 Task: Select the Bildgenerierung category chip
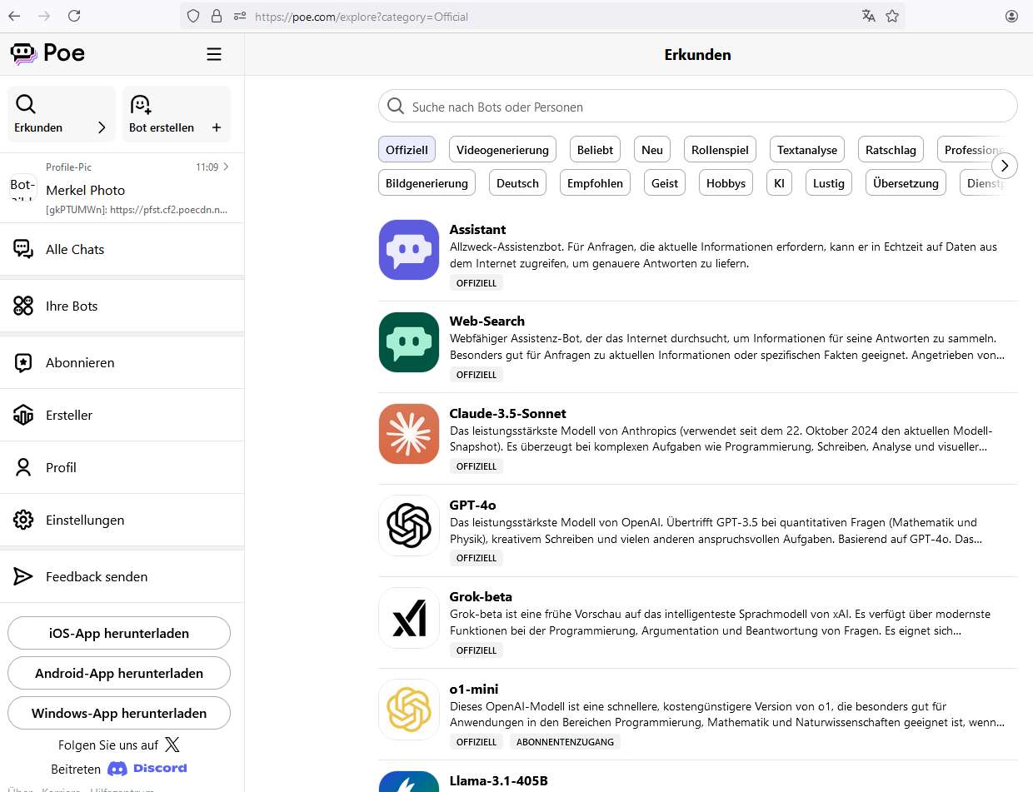coord(427,183)
